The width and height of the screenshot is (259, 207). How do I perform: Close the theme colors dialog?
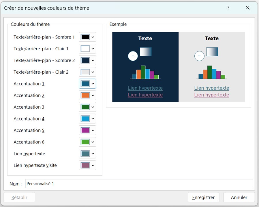click(x=247, y=8)
